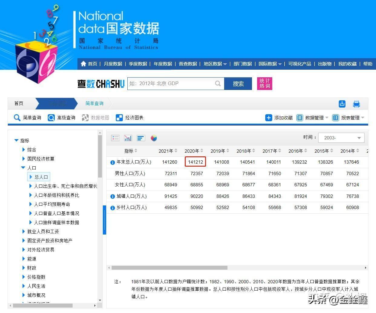Image resolution: width=376 pixels, height=313 pixels.
Task: Open 简单查询 simple query tool
Action: [27, 118]
